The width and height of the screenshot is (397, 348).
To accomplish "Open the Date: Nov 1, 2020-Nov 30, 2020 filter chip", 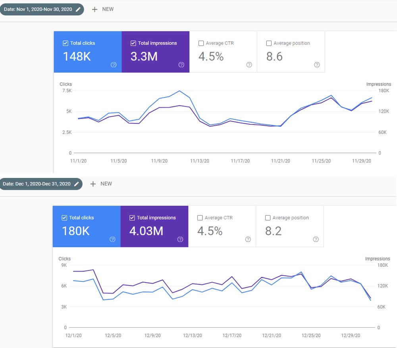I will tap(42, 10).
